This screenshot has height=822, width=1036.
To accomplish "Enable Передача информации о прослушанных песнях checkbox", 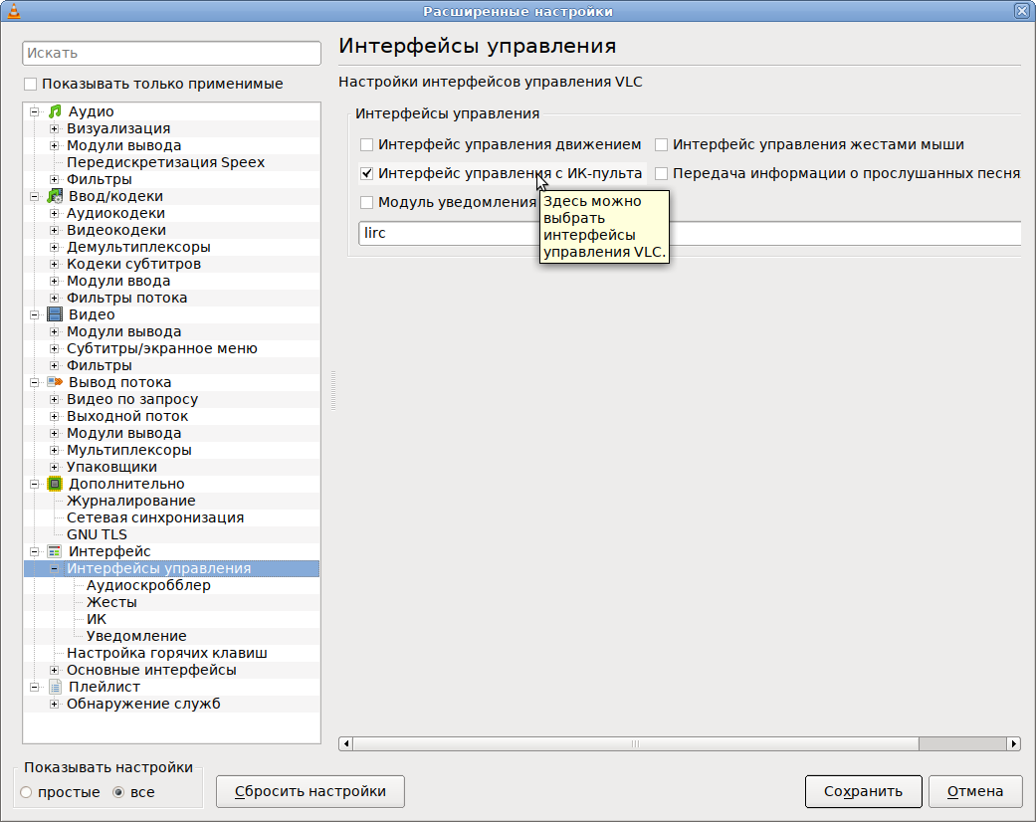I will point(662,174).
